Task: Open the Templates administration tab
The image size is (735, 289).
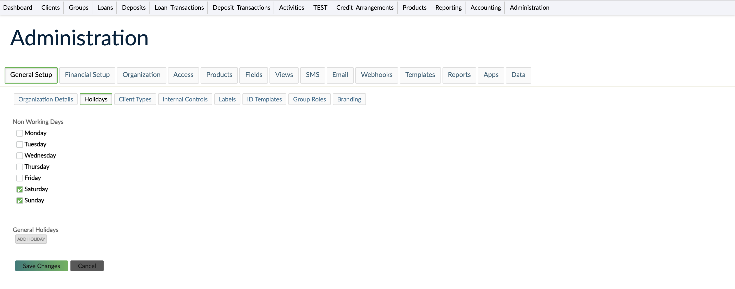Action: click(x=420, y=75)
